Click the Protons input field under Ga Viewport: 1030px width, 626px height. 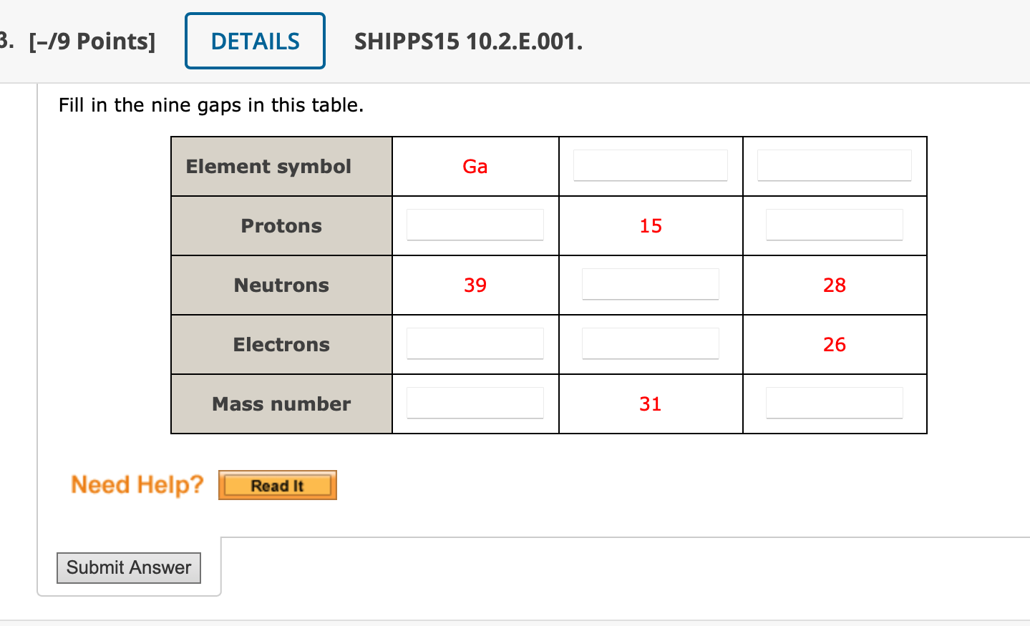click(x=475, y=225)
